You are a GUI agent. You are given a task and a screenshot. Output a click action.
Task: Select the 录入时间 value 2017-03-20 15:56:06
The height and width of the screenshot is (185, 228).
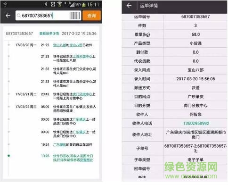[195, 79]
